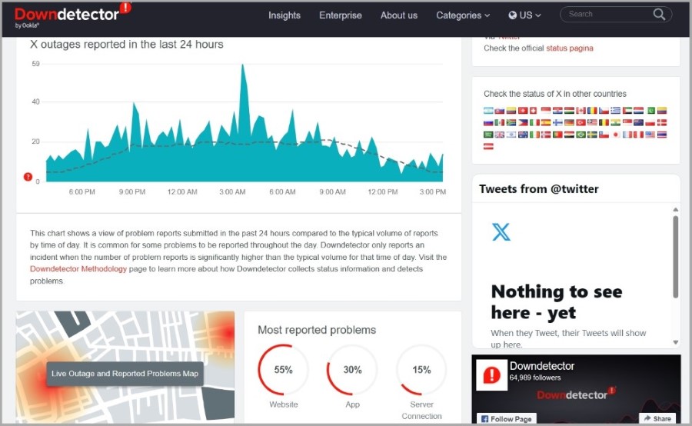This screenshot has height=426, width=692.
Task: Select the Server Connection 15% circle
Action: (x=421, y=370)
